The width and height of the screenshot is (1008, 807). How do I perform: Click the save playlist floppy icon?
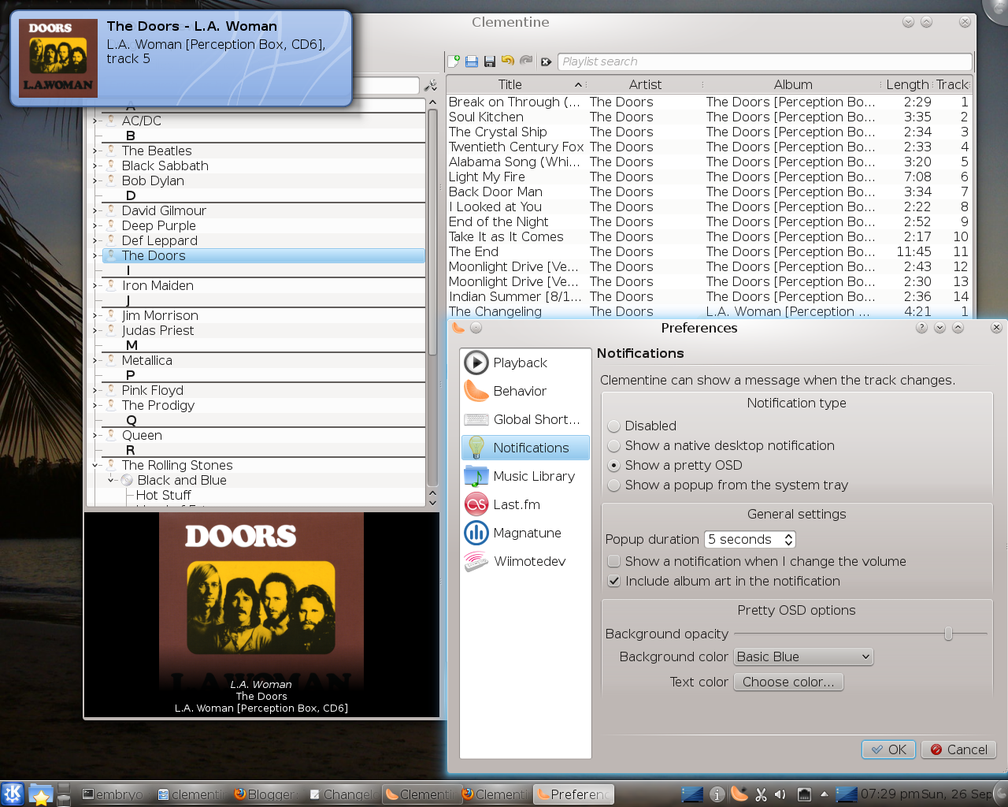[490, 61]
